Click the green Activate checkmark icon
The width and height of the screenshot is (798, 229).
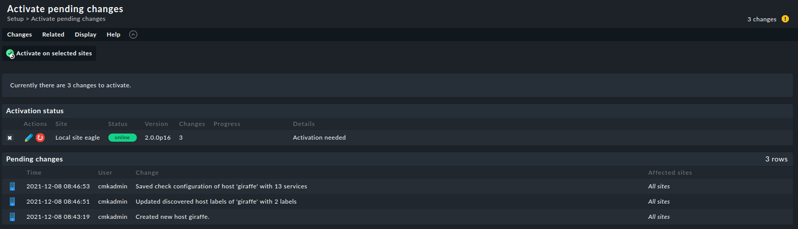pyautogui.click(x=10, y=53)
